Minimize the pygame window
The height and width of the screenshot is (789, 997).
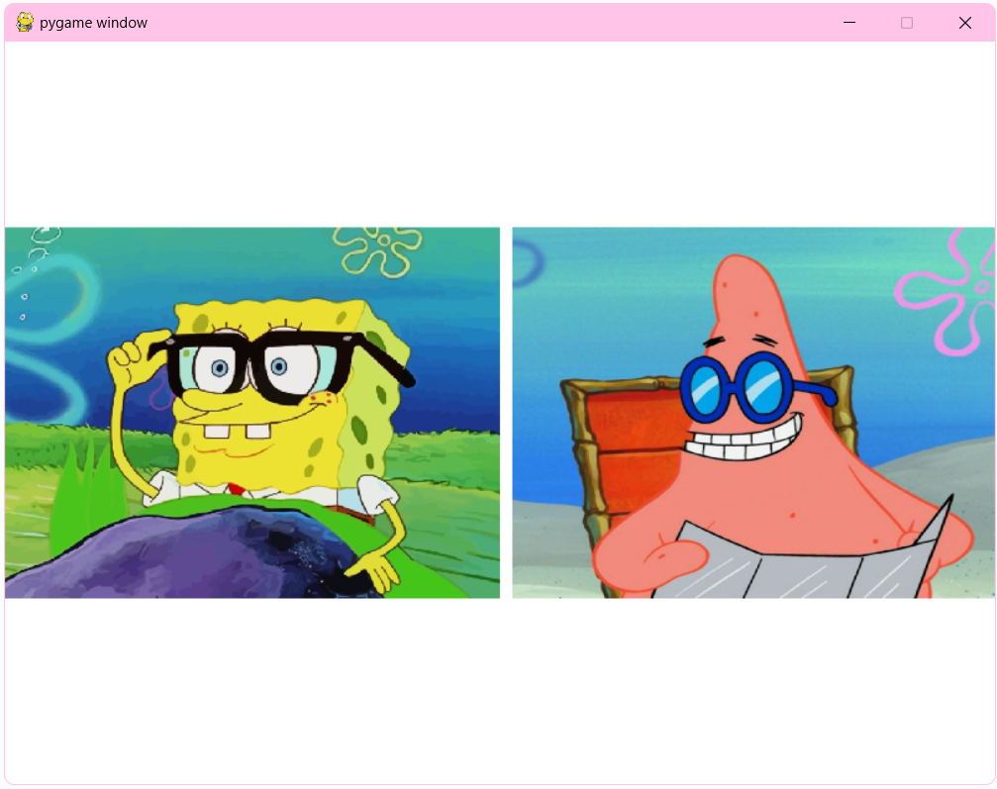(848, 23)
